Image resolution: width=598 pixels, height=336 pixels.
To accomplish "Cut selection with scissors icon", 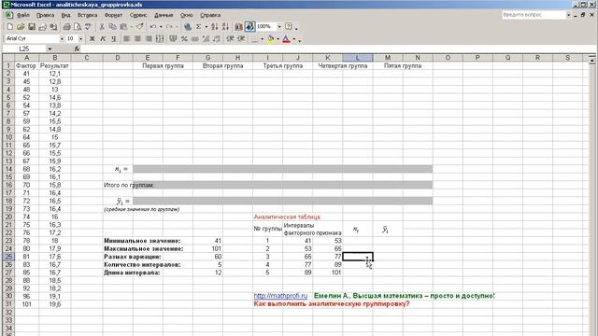I will pos(102,27).
